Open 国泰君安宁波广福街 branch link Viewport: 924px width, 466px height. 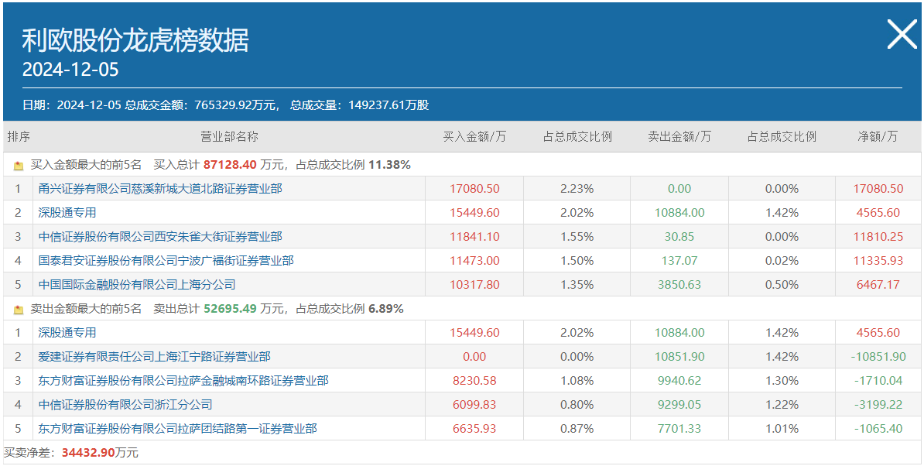(166, 261)
